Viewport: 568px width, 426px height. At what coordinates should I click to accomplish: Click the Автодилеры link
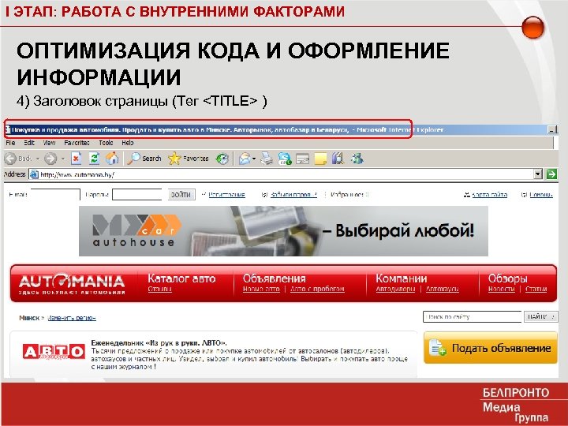[x=395, y=289]
